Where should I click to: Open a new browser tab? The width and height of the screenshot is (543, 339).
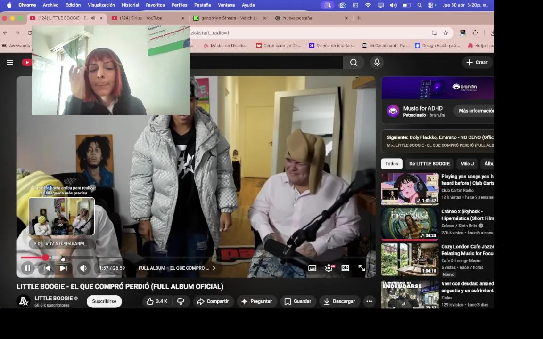tap(359, 18)
